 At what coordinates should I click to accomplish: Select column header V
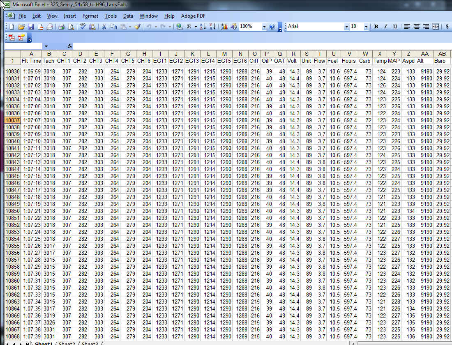coord(349,54)
